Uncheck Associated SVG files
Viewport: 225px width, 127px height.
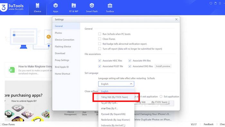click(x=130, y=66)
